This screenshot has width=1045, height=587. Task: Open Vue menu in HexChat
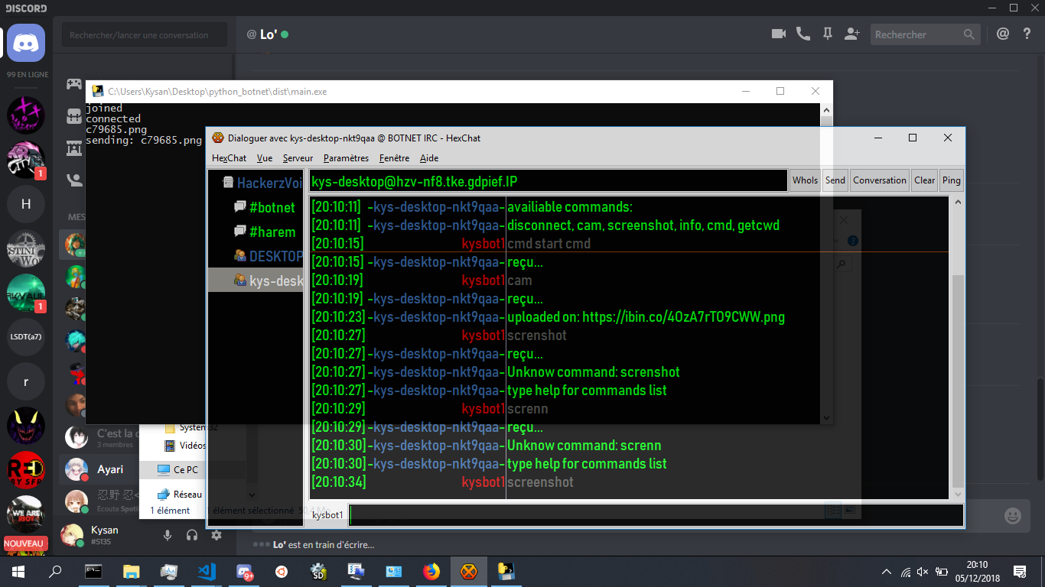[265, 158]
